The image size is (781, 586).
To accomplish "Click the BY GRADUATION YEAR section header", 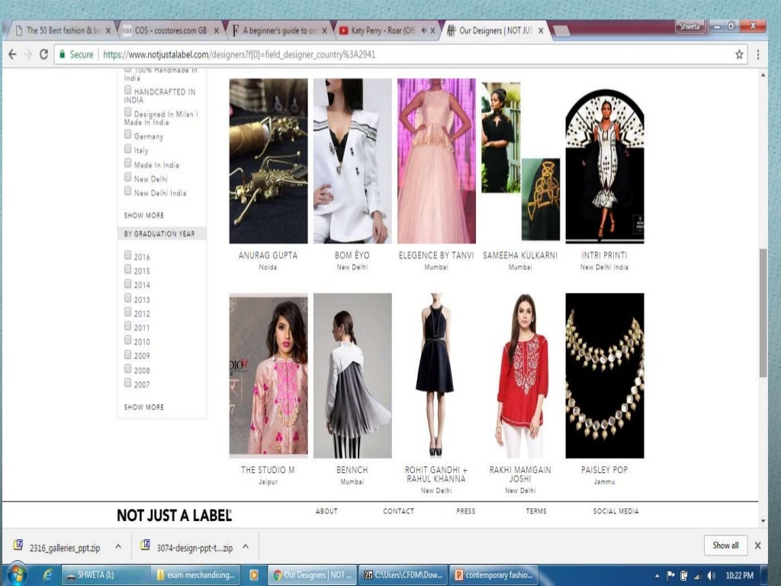I will coord(162,233).
